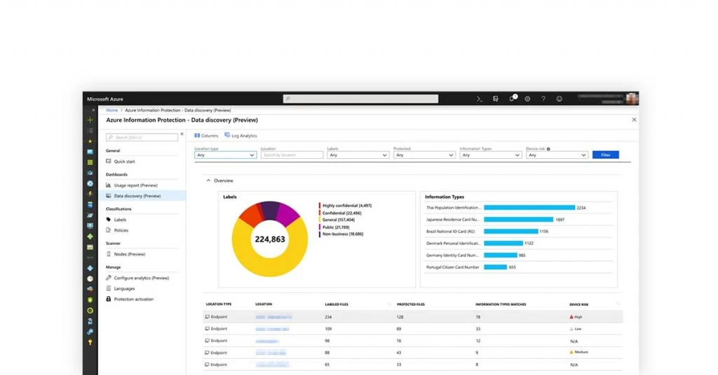The width and height of the screenshot is (718, 375).
Task: Open Quick start menu item
Action: [124, 161]
